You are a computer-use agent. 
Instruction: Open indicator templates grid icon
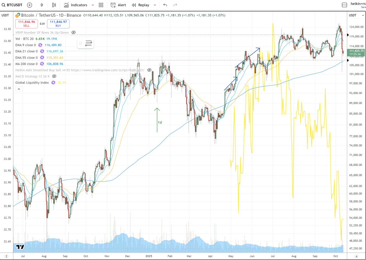(x=101, y=5)
